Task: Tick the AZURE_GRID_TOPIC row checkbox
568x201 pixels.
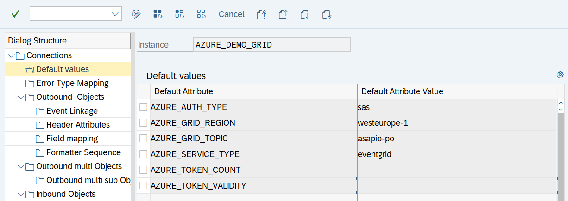Action: (144, 139)
